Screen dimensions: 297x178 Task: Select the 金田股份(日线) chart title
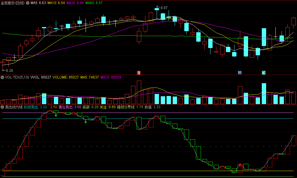tap(13, 3)
